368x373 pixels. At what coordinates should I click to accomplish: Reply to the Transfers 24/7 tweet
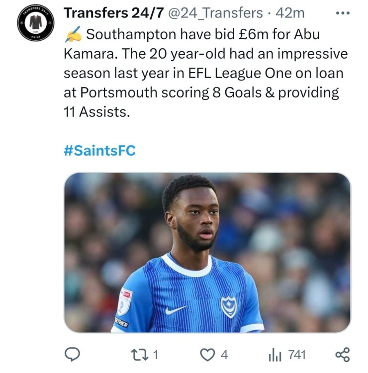pos(73,355)
